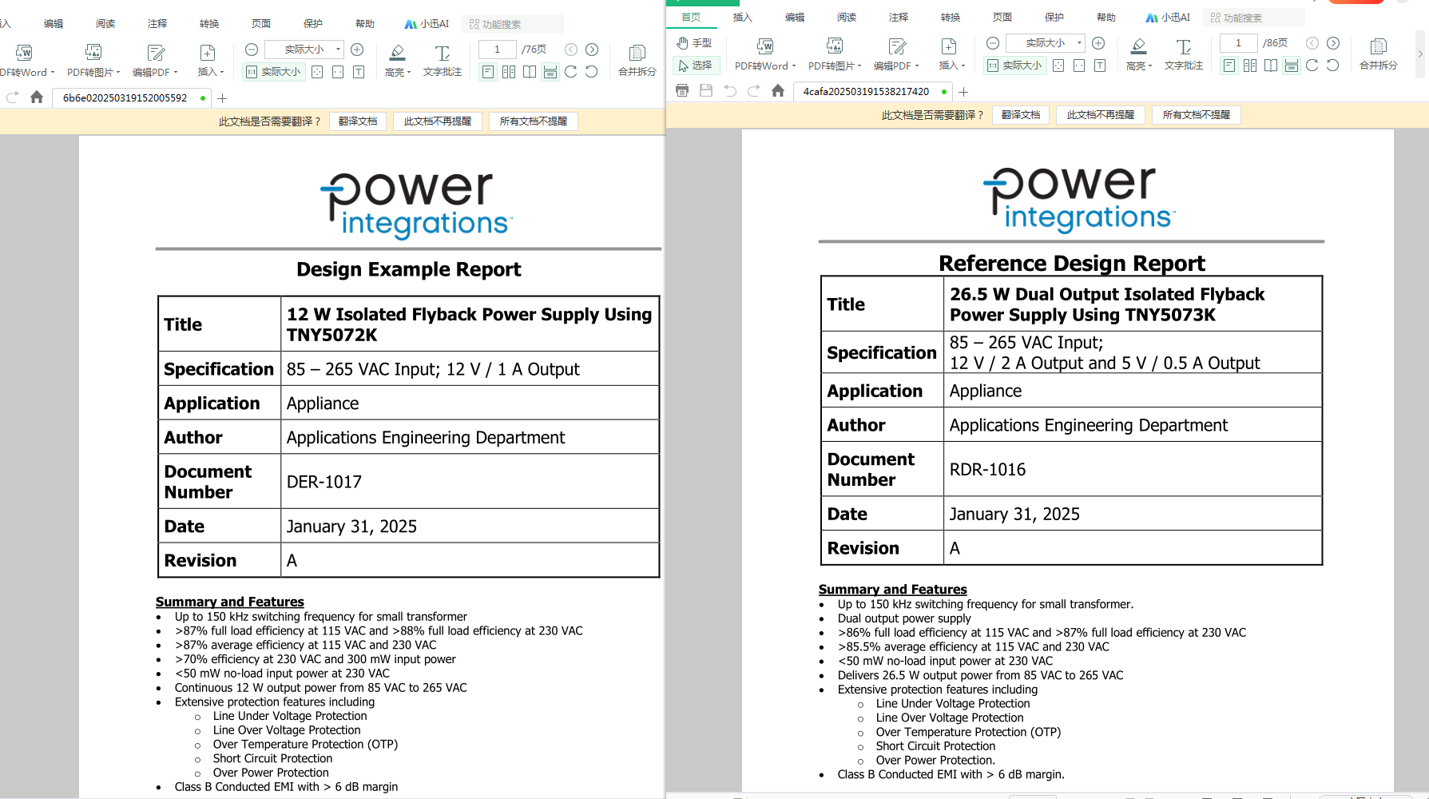Toggle continuous scrolling in left window

pos(550,72)
